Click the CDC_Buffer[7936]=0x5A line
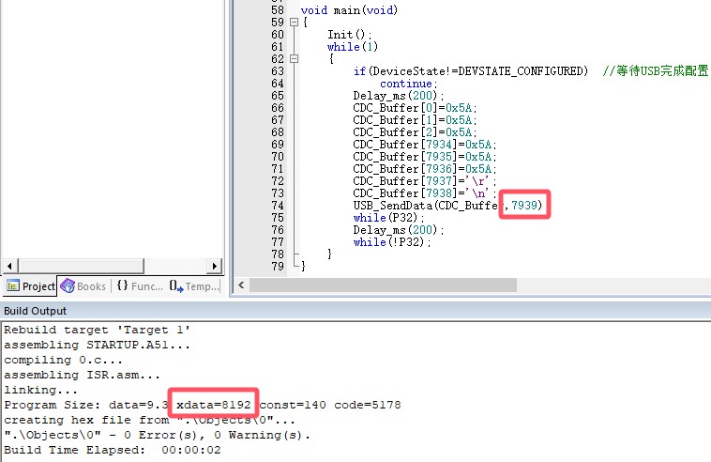Image resolution: width=711 pixels, height=462 pixels. (425, 169)
